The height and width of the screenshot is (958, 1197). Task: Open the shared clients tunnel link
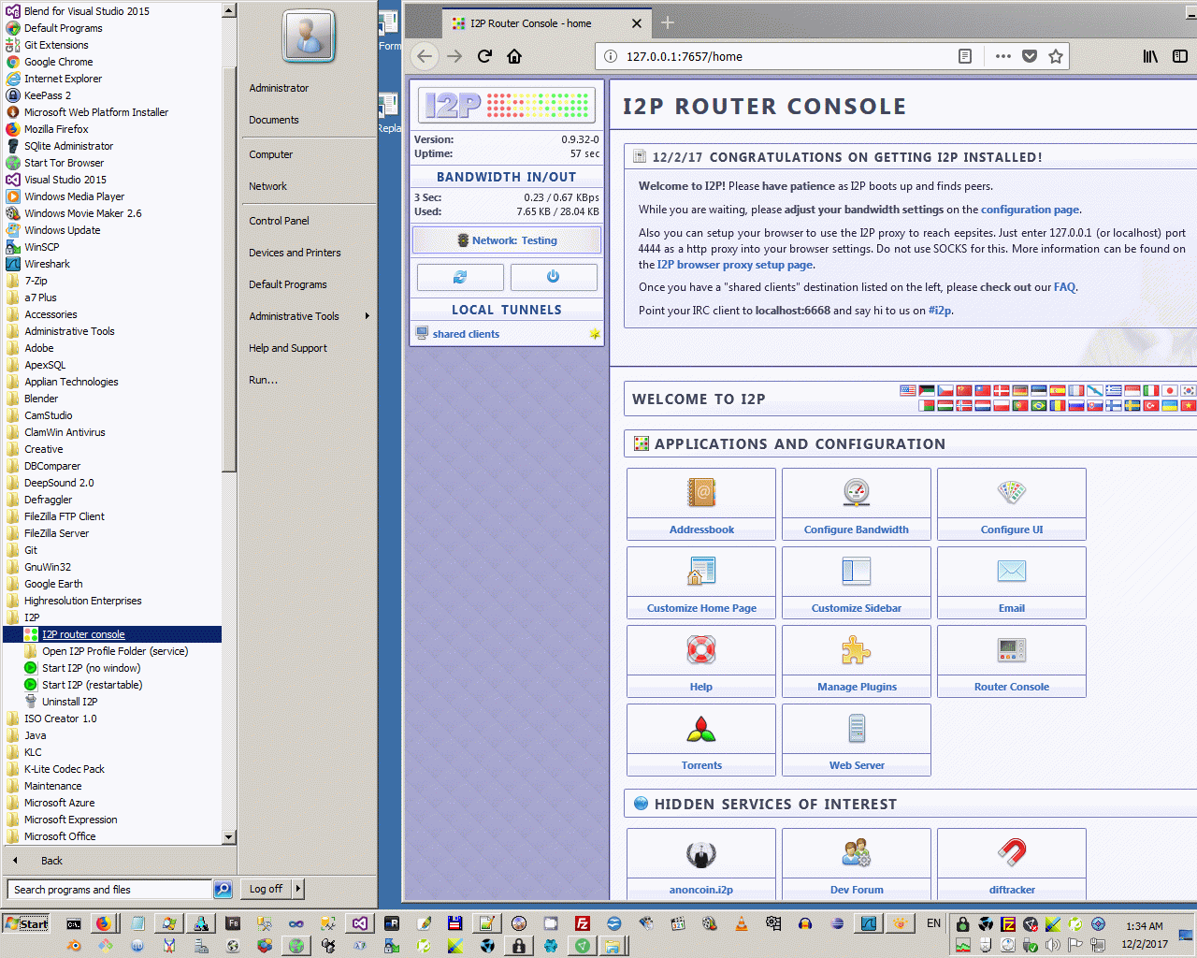tap(466, 334)
